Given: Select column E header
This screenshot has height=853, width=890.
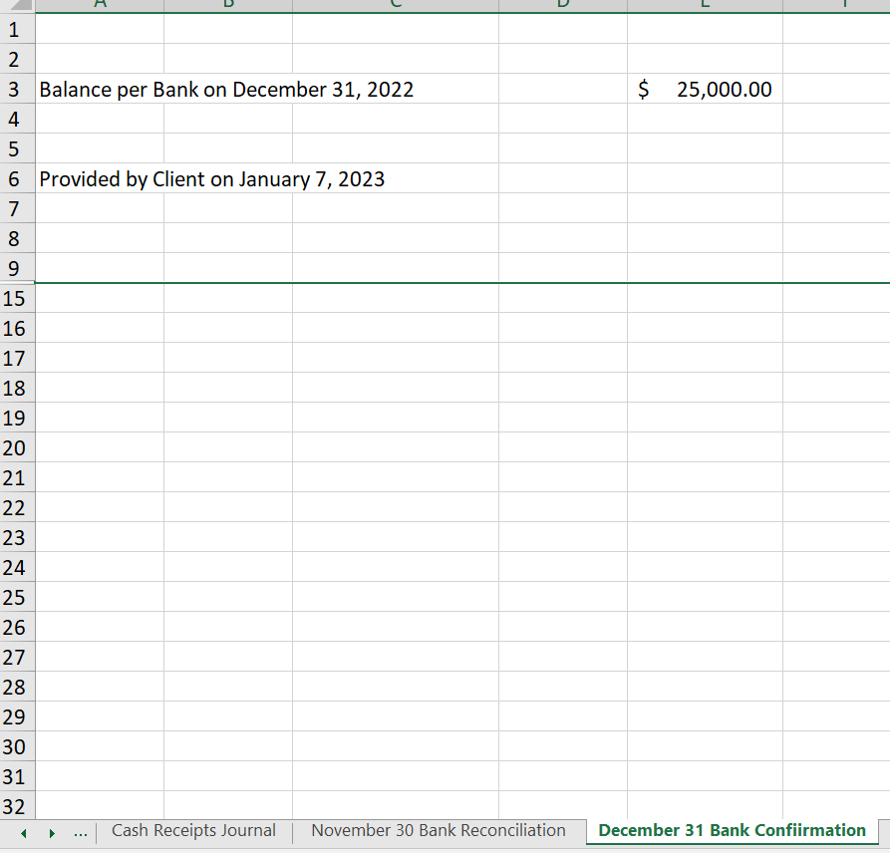Looking at the screenshot, I should (705, 5).
